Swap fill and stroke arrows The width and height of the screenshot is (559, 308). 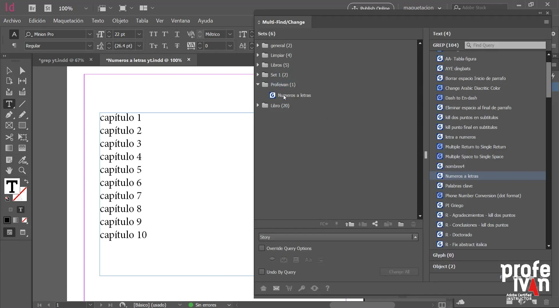click(x=26, y=182)
